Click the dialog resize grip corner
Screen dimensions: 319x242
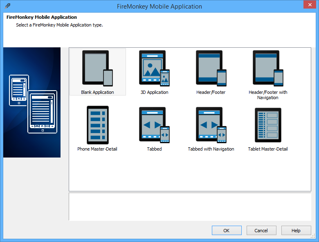point(314,237)
